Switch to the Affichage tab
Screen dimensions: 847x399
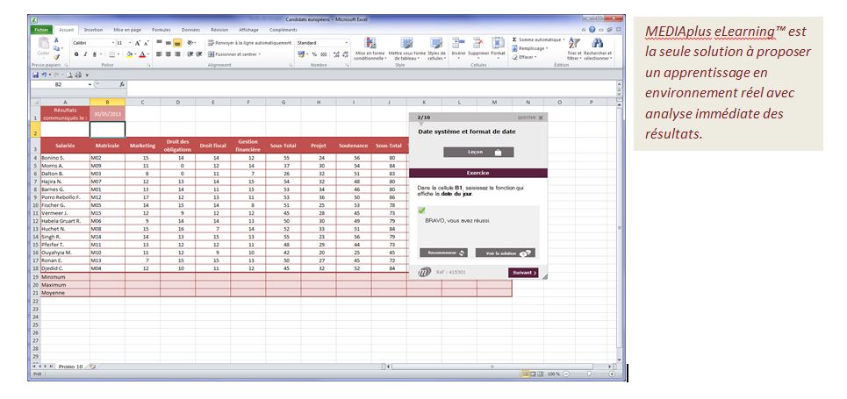[x=248, y=30]
